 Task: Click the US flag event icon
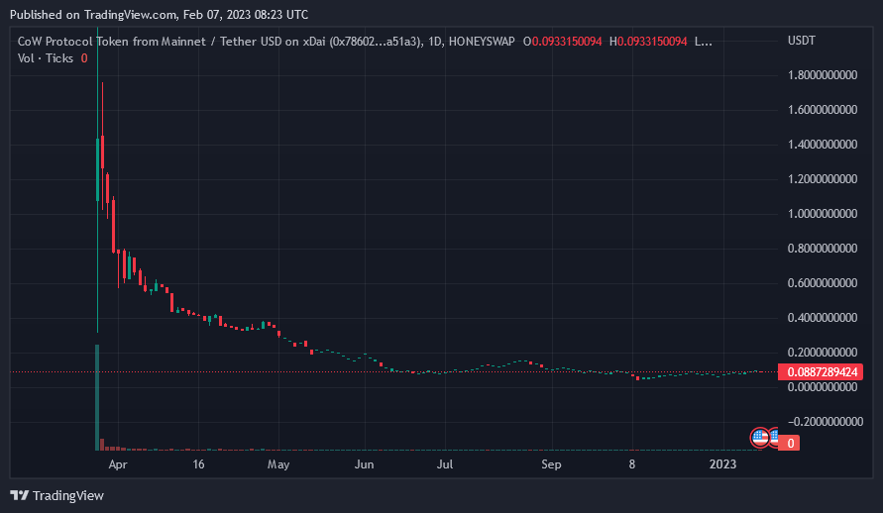point(760,437)
